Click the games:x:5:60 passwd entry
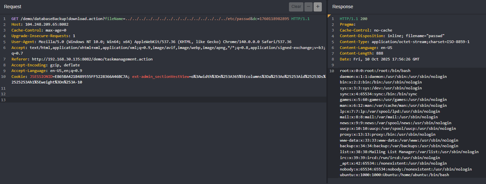Screen dimensions: 486x184 pos(393,100)
